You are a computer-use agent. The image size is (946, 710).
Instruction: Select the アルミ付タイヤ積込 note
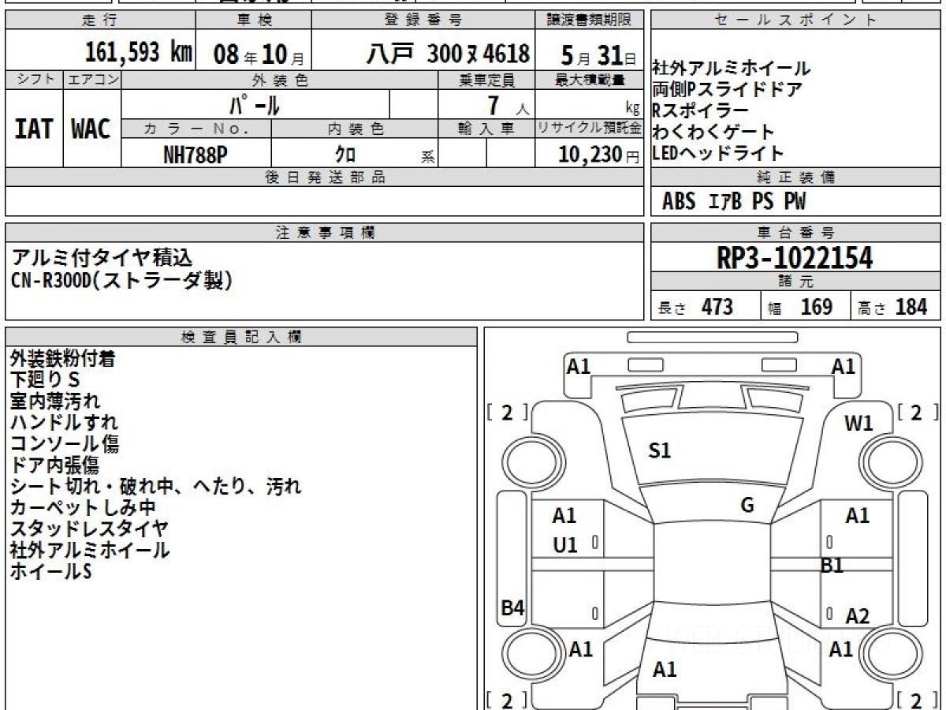click(x=102, y=257)
